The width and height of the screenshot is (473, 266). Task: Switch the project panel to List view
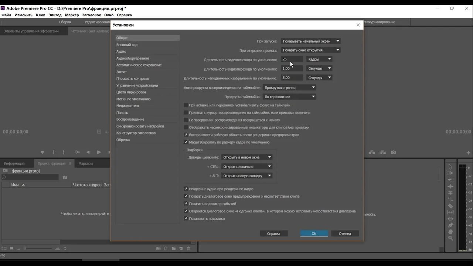(4, 249)
